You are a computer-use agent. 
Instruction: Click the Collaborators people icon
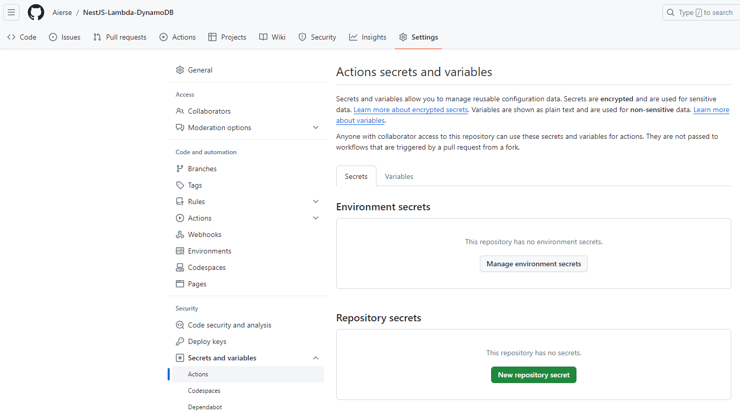click(x=180, y=111)
